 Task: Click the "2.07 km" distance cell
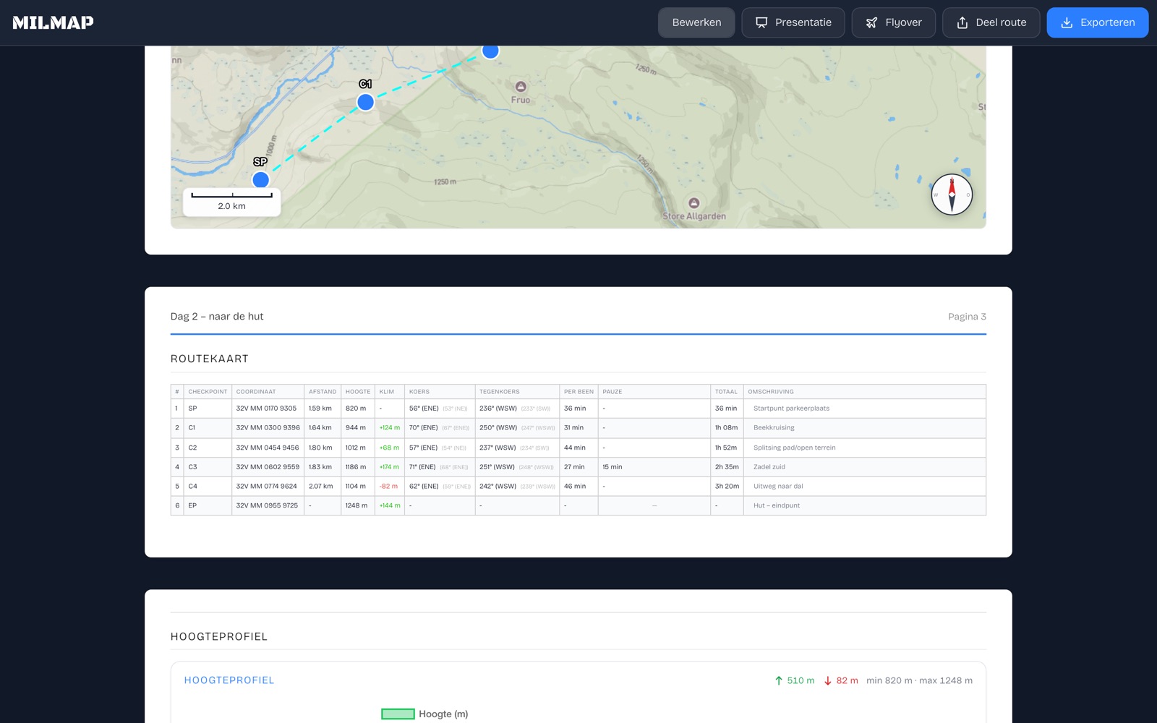coord(321,487)
